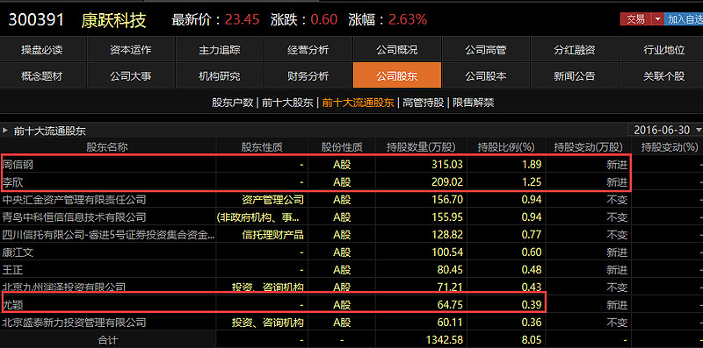Open the 新闻公告 tab
Viewport: 703px width, 348px height.
[575, 75]
